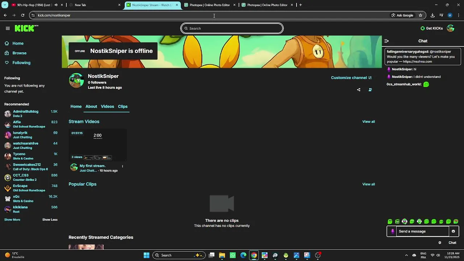Open Sweeetcakes212 recommended channel
This screenshot has height=261, width=464.
(31, 167)
